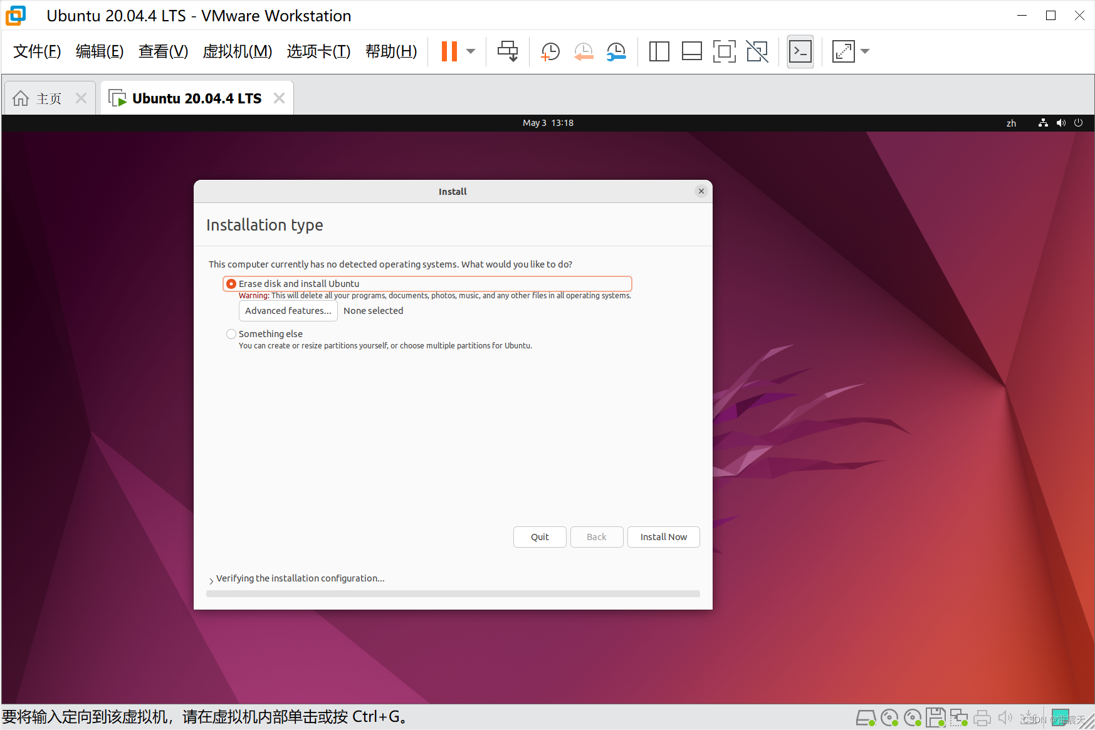The width and height of the screenshot is (1095, 730).
Task: Pause the virtual machine with the orange button
Action: (x=449, y=51)
